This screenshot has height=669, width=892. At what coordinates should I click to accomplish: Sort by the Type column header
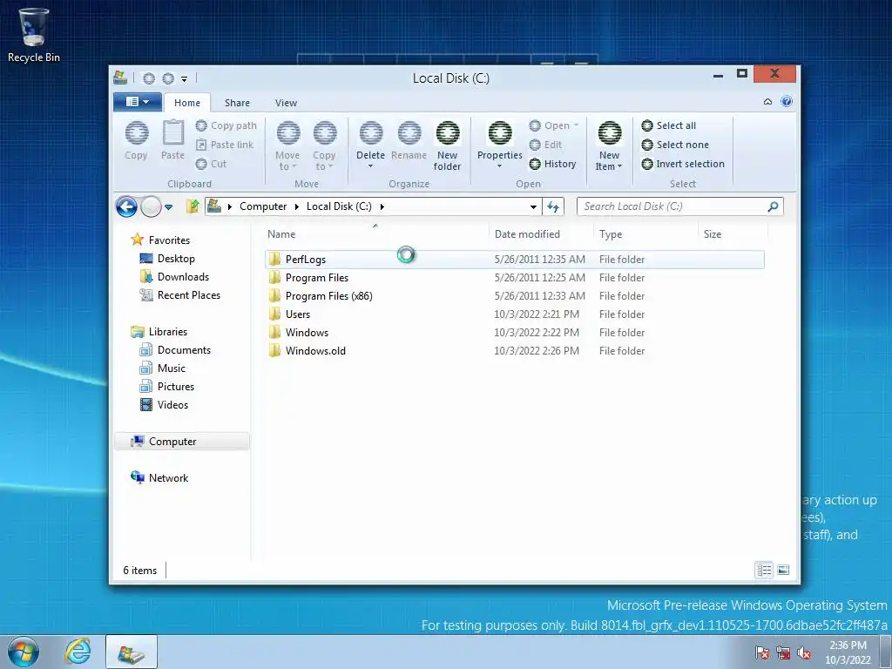(645, 234)
